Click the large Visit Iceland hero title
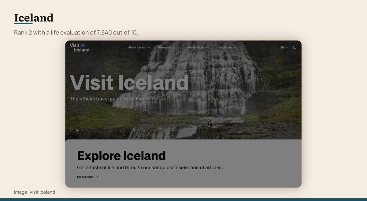The width and height of the screenshot is (367, 201). tap(129, 82)
